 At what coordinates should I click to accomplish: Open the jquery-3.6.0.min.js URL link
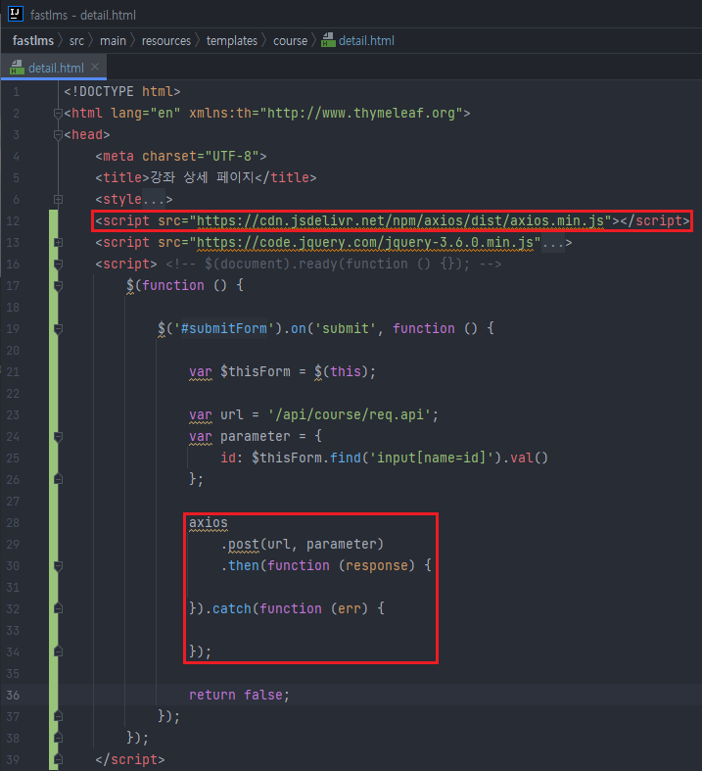[364, 242]
